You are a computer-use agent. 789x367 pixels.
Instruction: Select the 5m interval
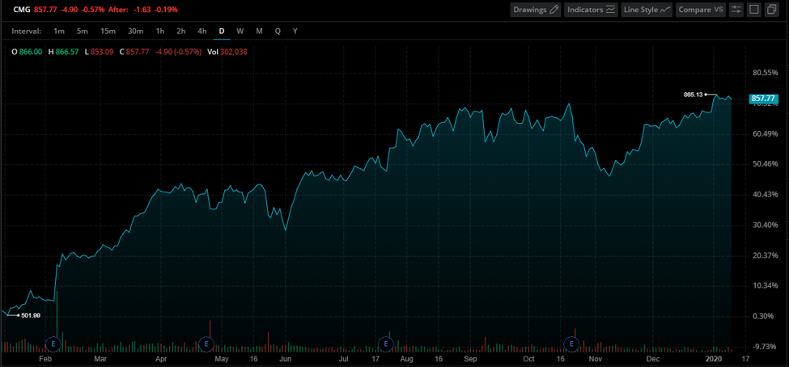(x=82, y=32)
